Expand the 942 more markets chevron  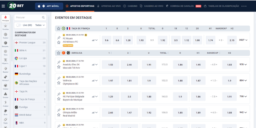click(x=245, y=113)
